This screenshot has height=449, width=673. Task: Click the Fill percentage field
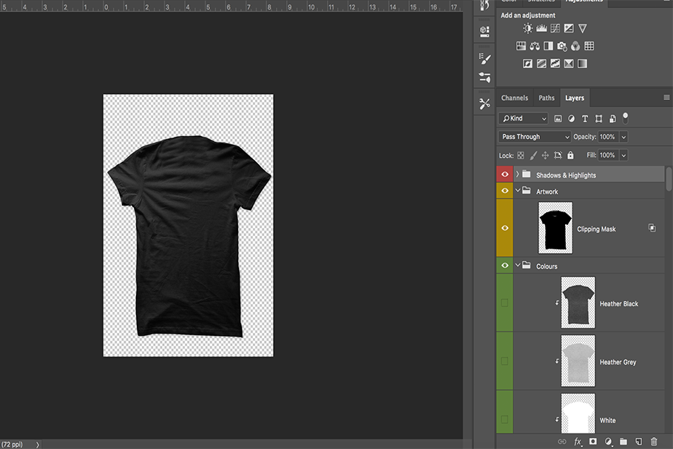[607, 155]
